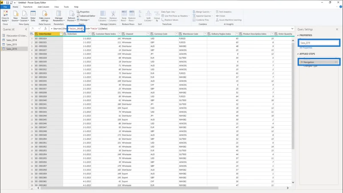The image size is (343, 193).
Task: Delete the Navigation step with its X
Action: click(x=302, y=62)
